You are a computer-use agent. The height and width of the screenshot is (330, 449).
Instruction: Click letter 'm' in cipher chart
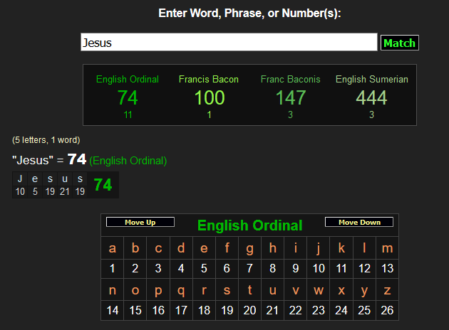387,248
